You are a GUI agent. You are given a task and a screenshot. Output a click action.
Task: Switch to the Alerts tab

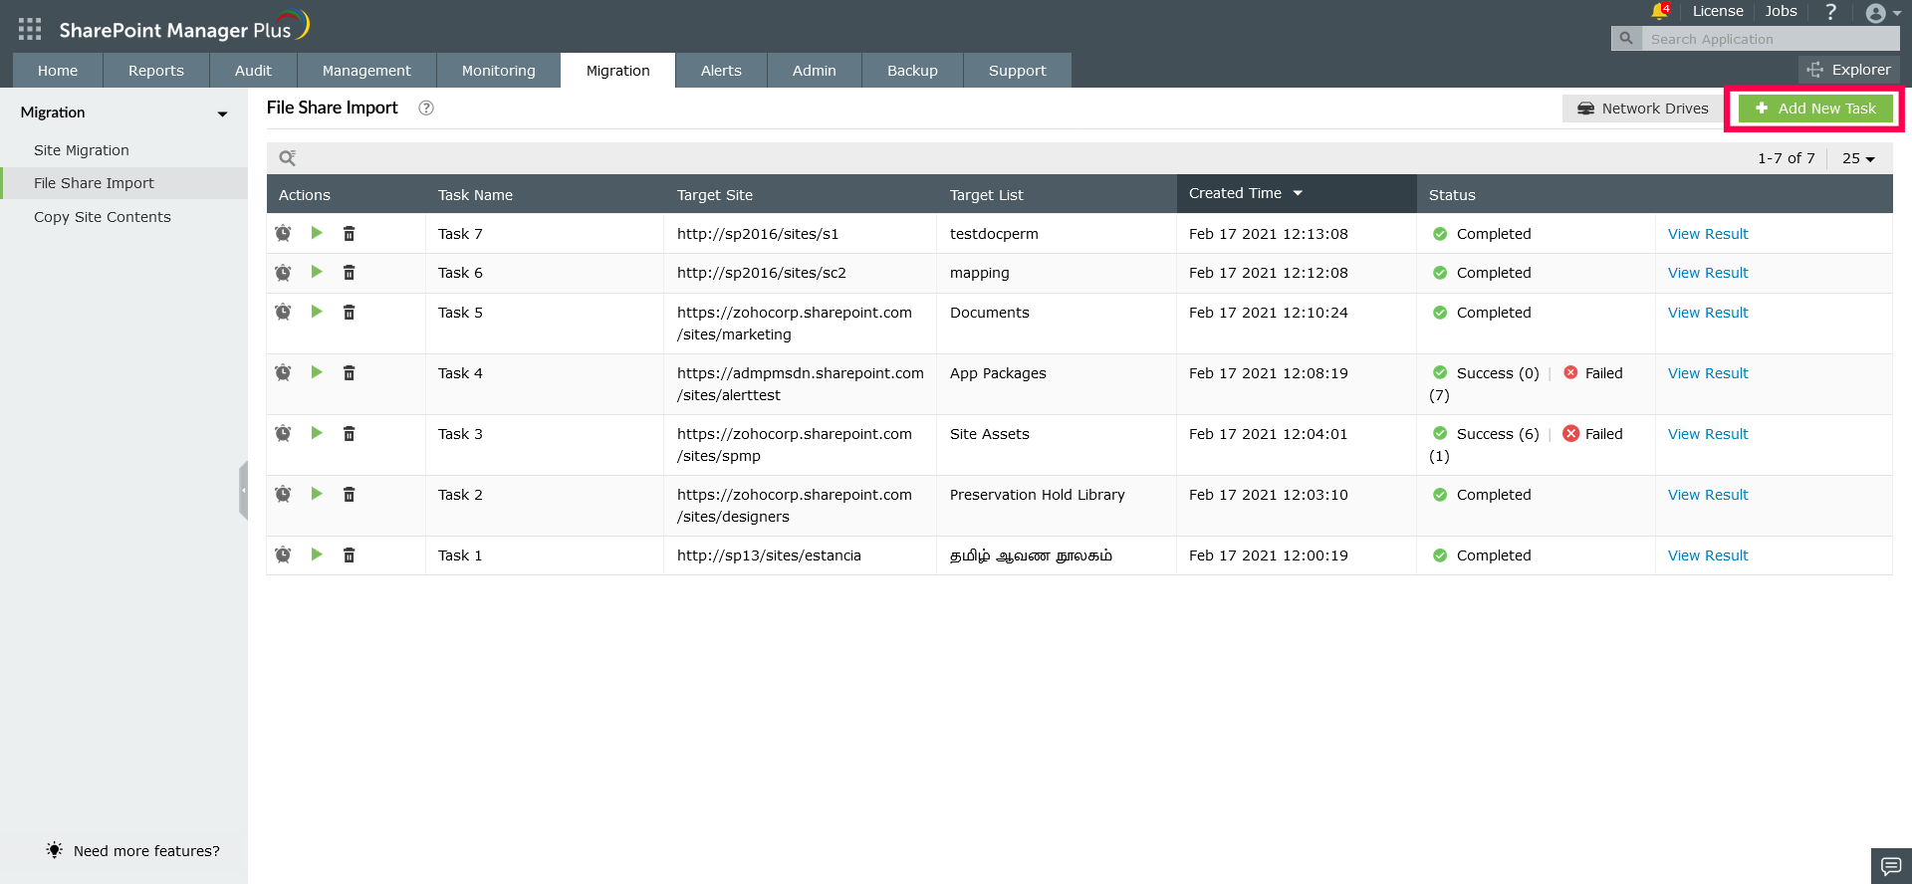pyautogui.click(x=721, y=71)
